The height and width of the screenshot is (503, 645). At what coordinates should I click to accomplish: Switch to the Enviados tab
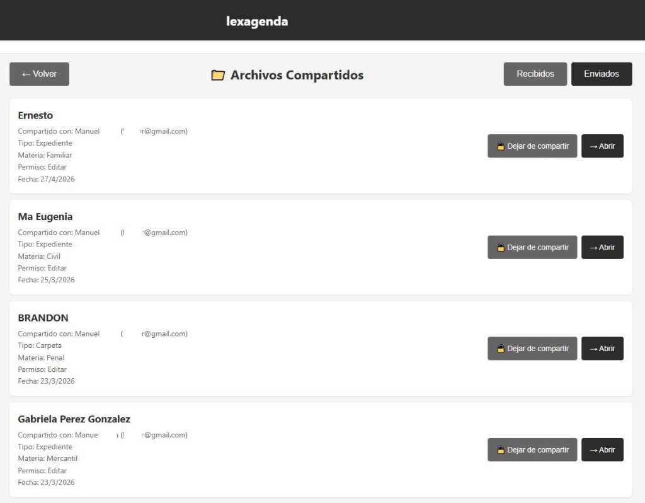[602, 74]
